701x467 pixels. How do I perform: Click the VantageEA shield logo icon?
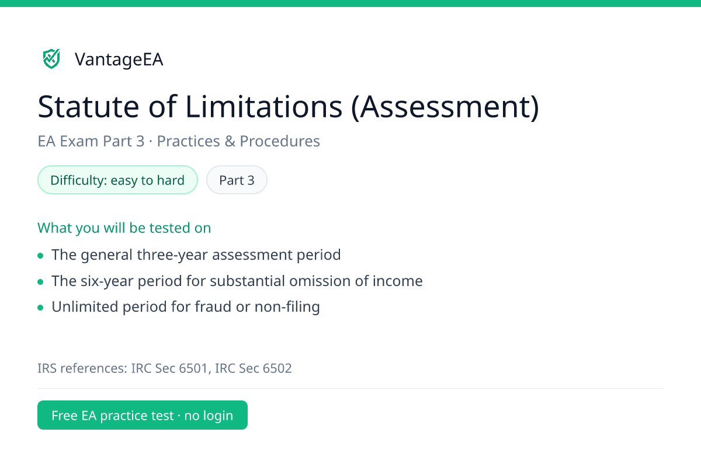coord(51,59)
